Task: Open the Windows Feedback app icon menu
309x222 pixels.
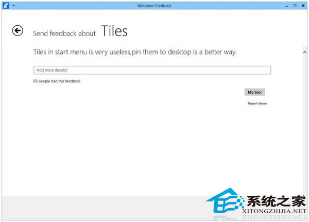Action: 6,6
